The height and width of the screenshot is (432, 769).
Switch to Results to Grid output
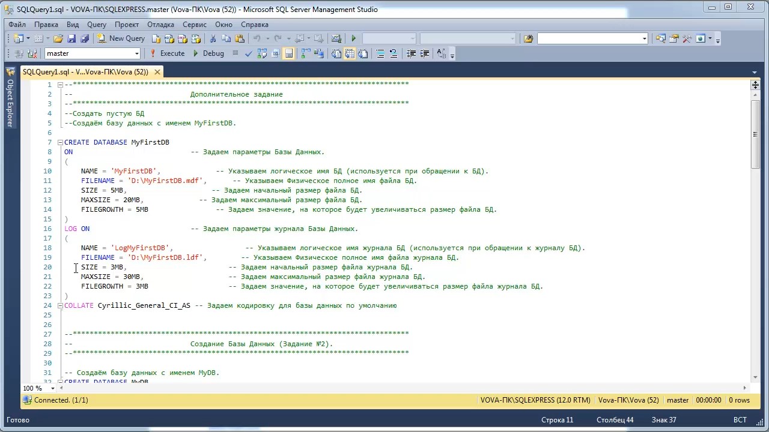(x=350, y=53)
